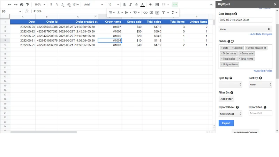This screenshot has width=279, height=157.
Task: Open the font size 10 dropdown
Action: pos(113,5)
